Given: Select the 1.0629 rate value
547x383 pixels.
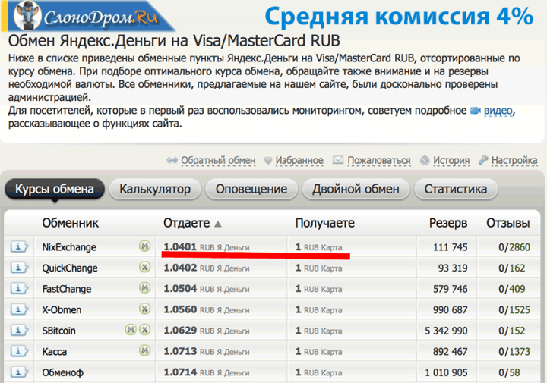Looking at the screenshot, I should [180, 330].
